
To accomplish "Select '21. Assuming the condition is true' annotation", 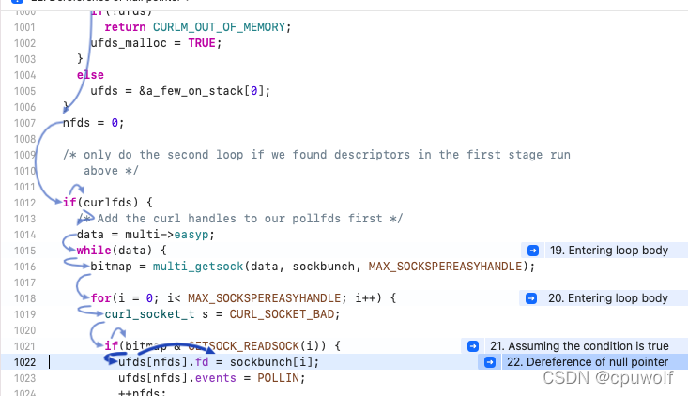I will click(579, 346).
